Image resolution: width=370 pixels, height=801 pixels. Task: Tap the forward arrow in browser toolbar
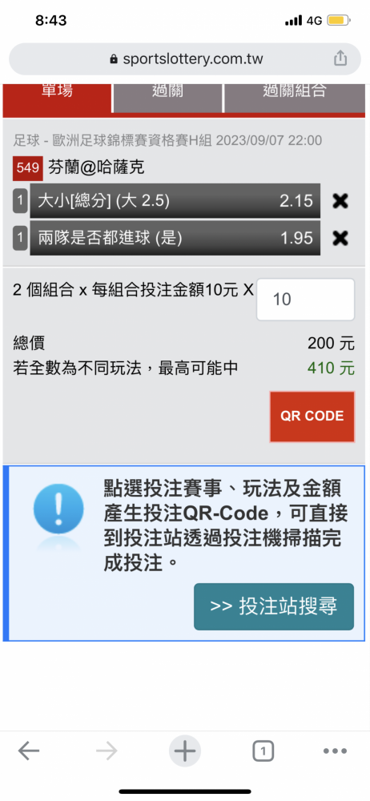tap(107, 751)
